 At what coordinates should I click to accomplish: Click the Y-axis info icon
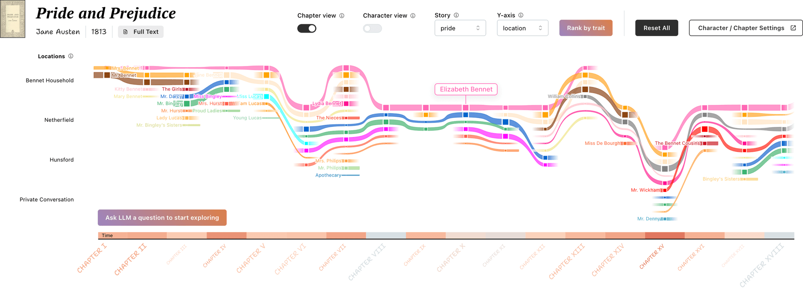tap(521, 15)
